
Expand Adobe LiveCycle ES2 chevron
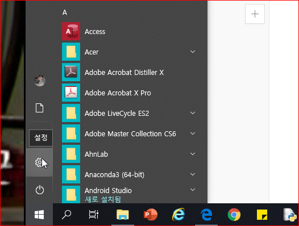tap(193, 113)
